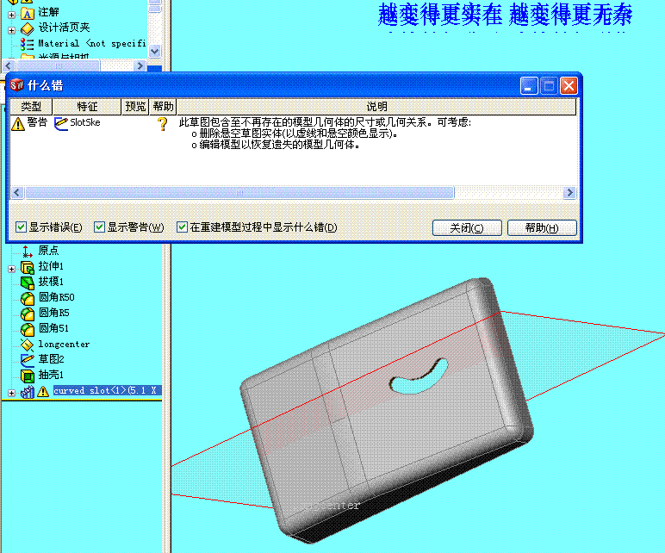Click the Material not specified icon
665x553 pixels.
click(x=28, y=44)
